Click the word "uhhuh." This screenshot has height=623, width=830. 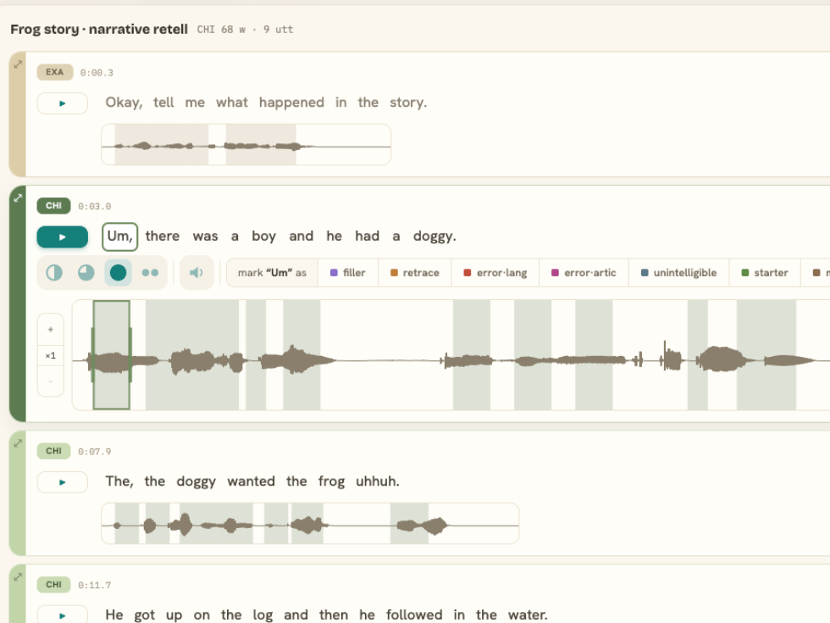coord(378,481)
